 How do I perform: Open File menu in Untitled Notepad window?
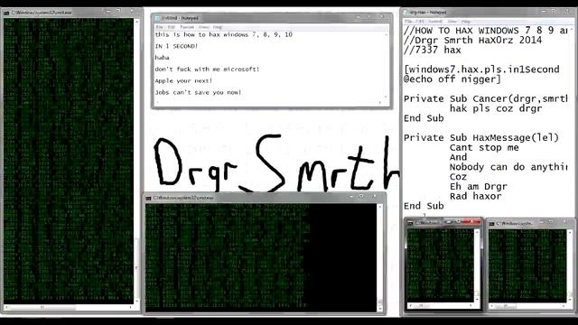click(159, 27)
